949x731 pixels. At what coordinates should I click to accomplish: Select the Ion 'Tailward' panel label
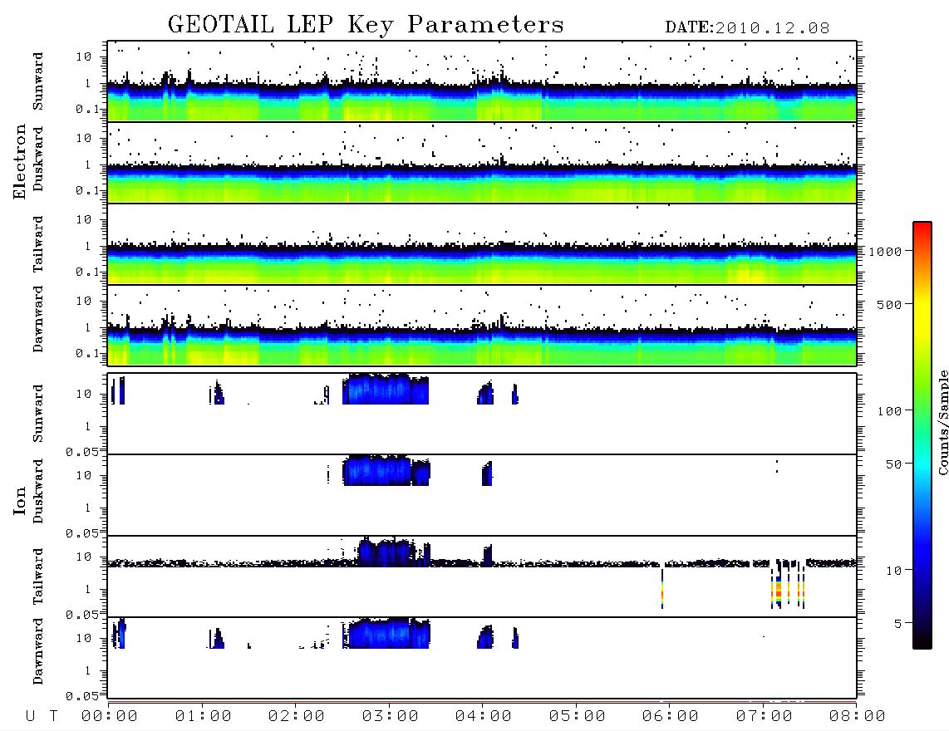tap(38, 576)
